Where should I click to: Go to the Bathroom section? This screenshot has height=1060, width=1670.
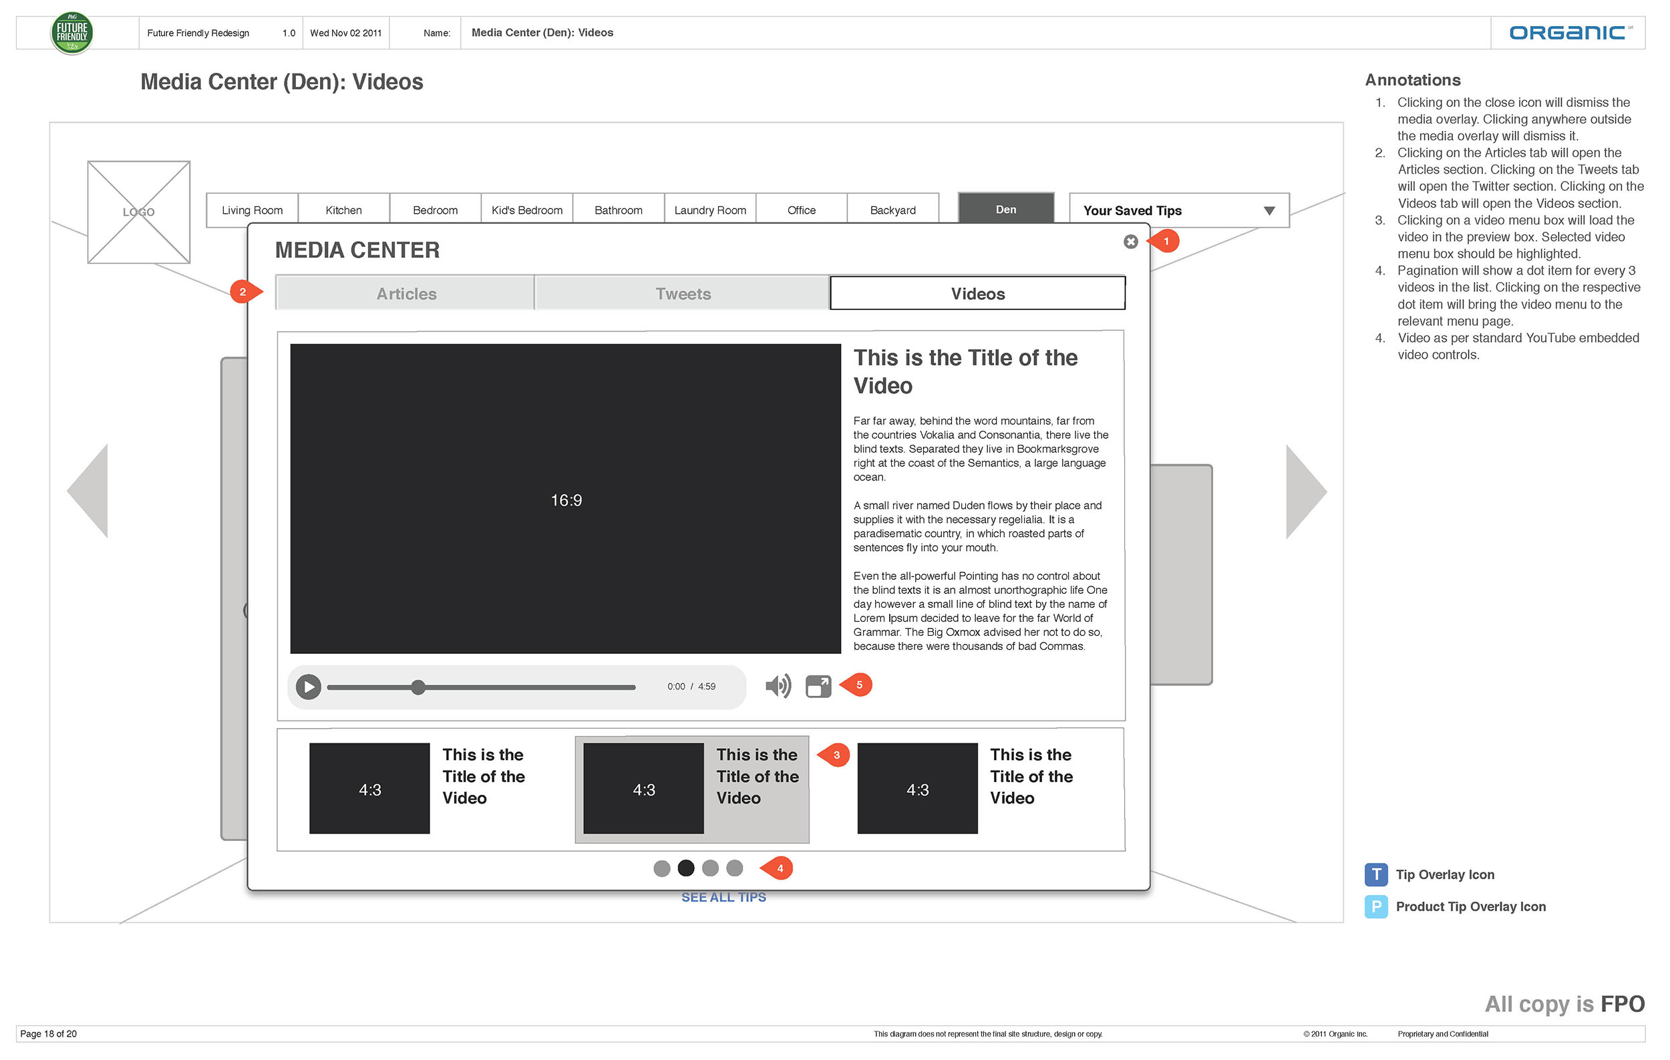(619, 209)
